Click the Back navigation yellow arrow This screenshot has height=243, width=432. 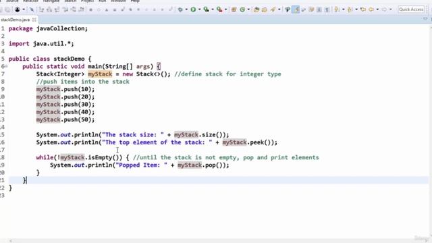coord(371,9)
